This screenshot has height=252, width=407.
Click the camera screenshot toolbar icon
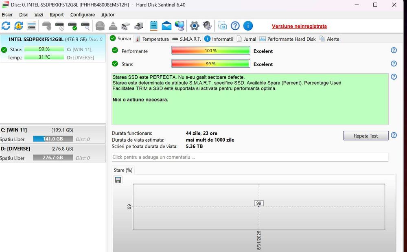[x=223, y=26]
